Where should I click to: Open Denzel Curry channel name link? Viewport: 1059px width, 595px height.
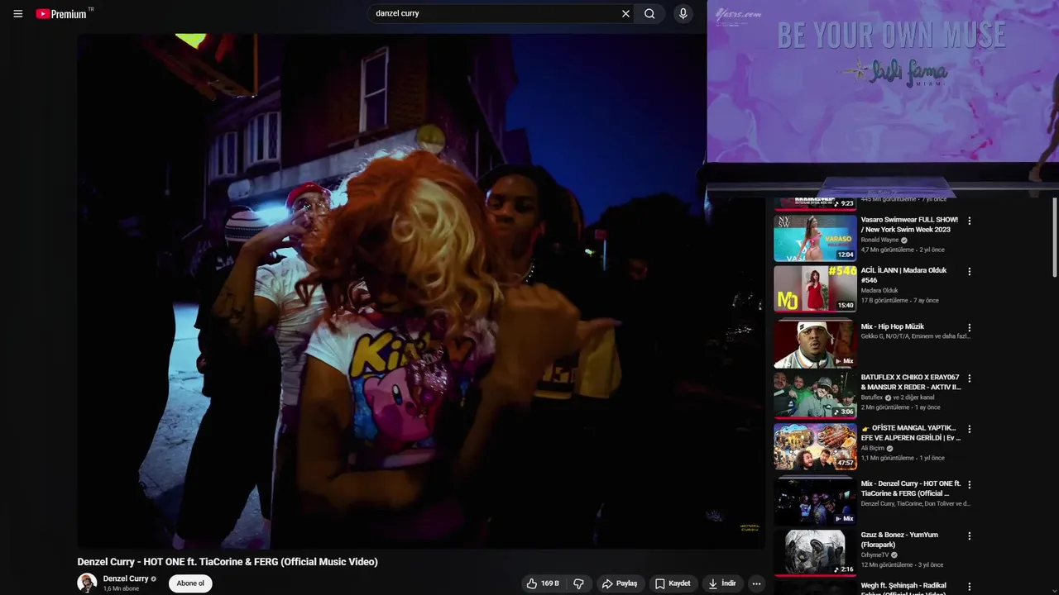(126, 578)
